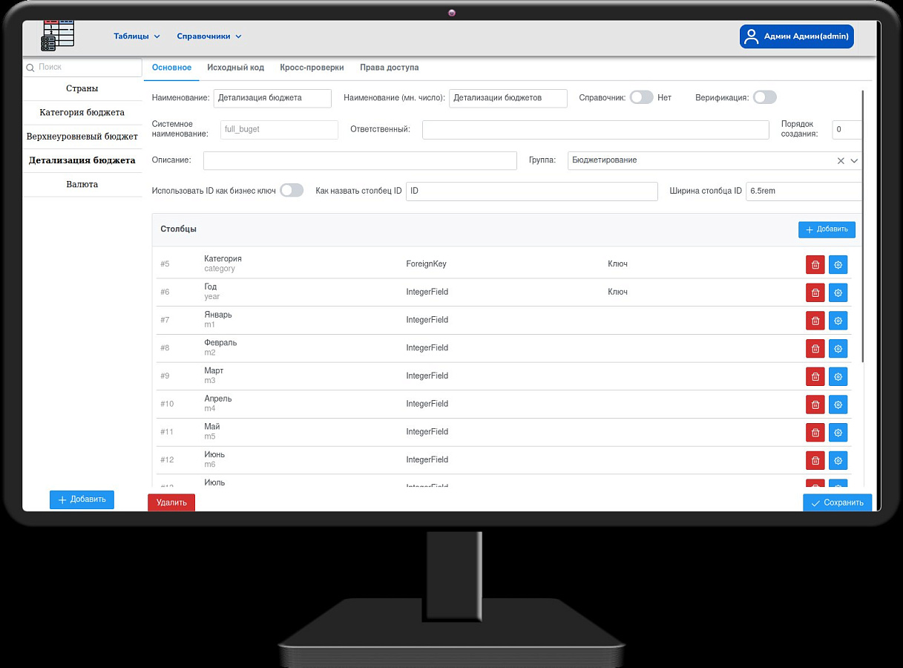The width and height of the screenshot is (903, 668).
Task: Toggle the Верификация switch
Action: (x=764, y=97)
